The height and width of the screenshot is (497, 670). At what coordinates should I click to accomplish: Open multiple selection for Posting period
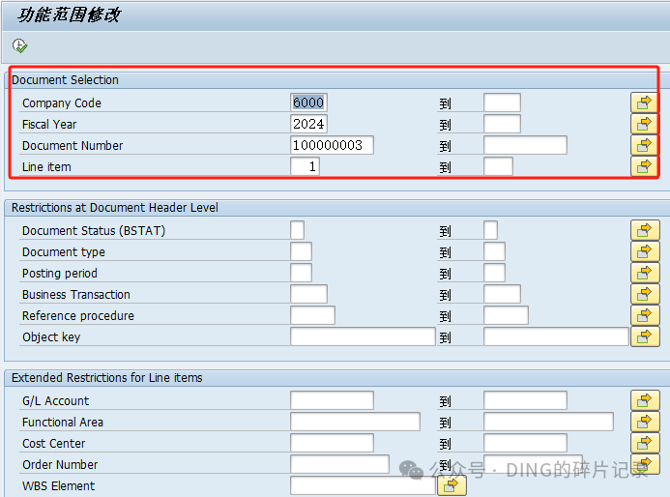[x=645, y=273]
